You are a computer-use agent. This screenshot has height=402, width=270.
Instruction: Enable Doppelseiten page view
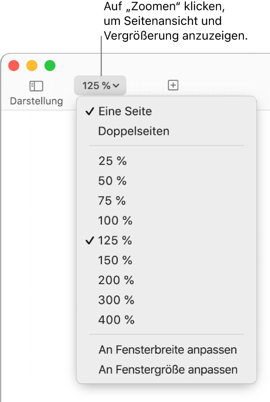tap(133, 131)
